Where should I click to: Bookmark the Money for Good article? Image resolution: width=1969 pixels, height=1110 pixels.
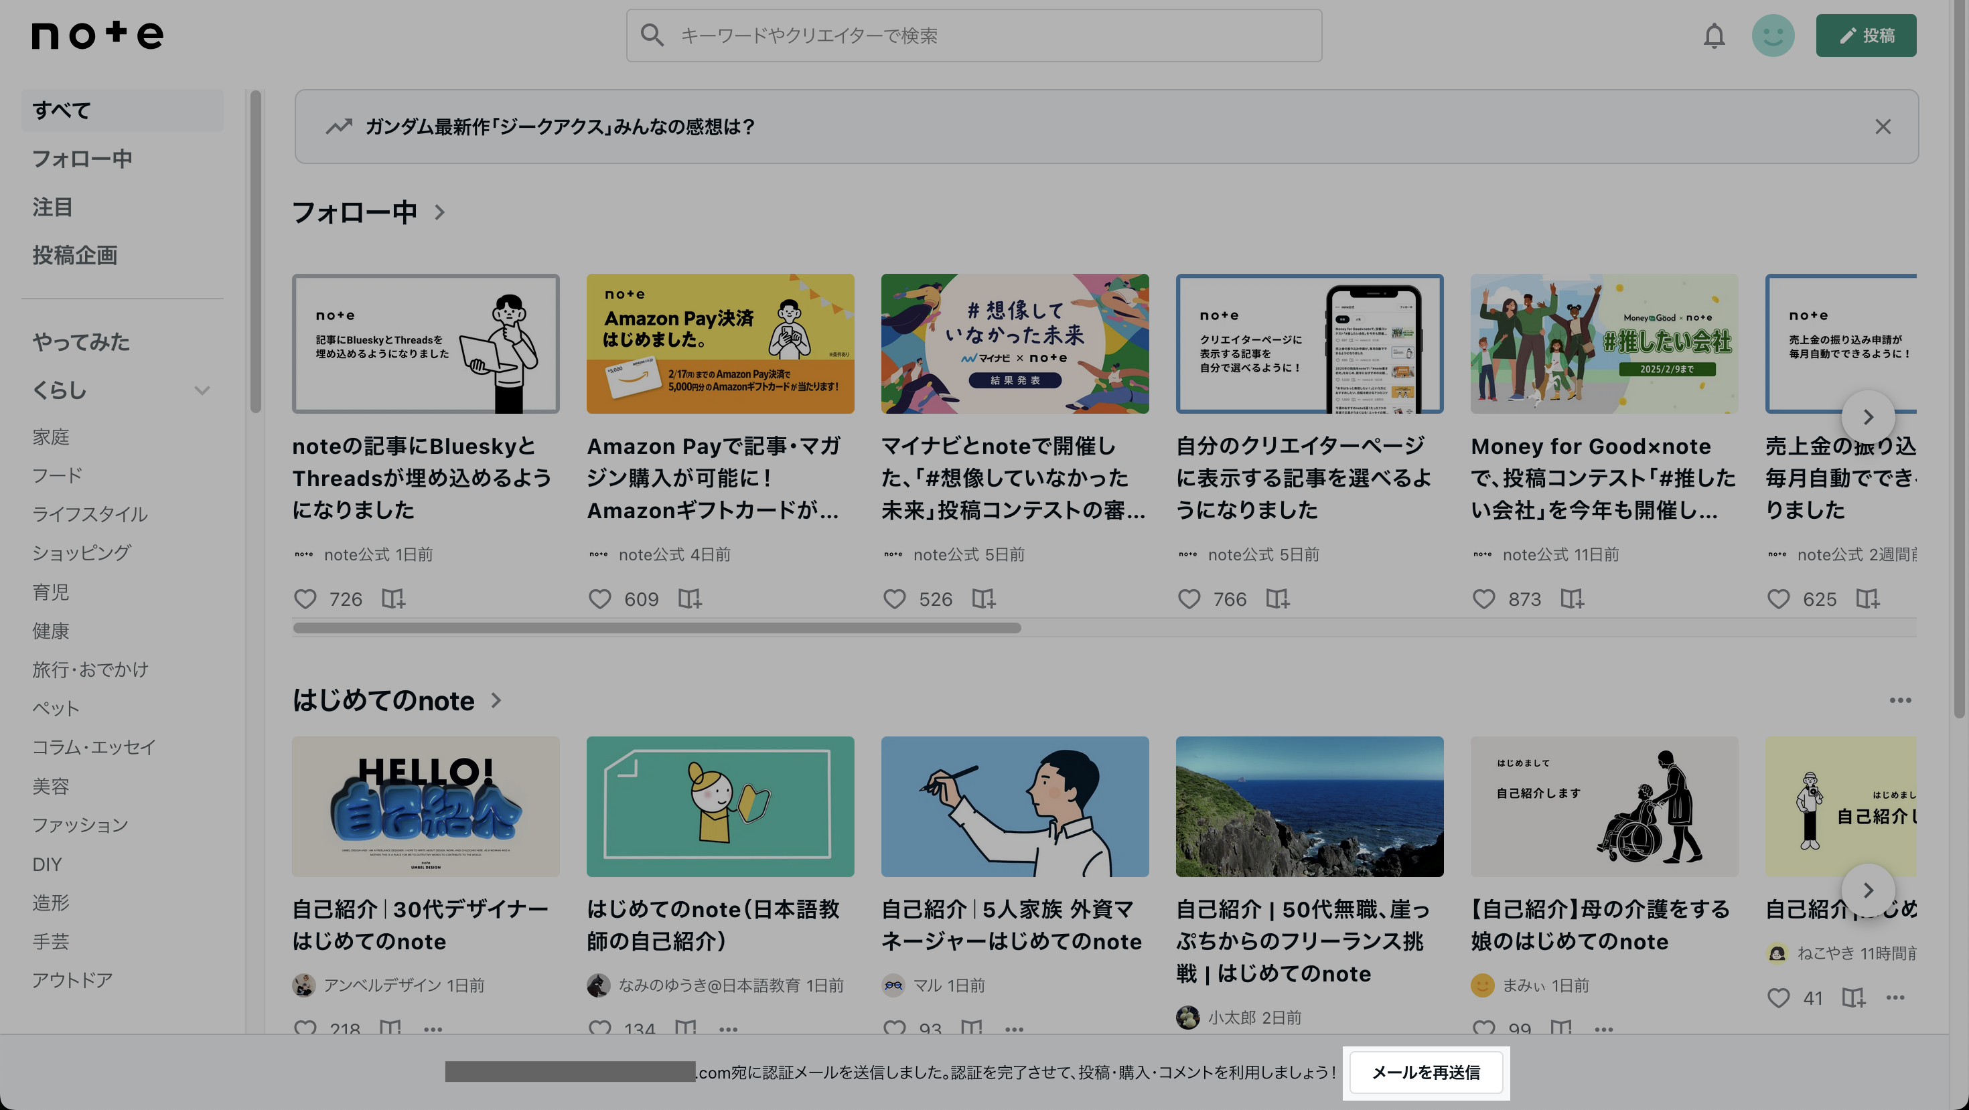tap(1572, 599)
